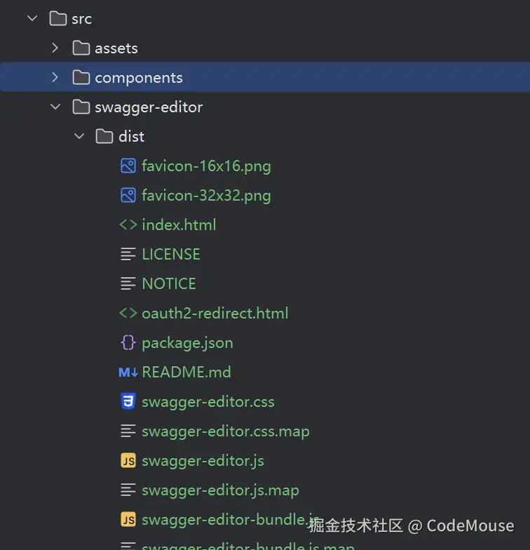Collapse the dist folder chevron
The width and height of the screenshot is (530, 550).
coord(79,136)
